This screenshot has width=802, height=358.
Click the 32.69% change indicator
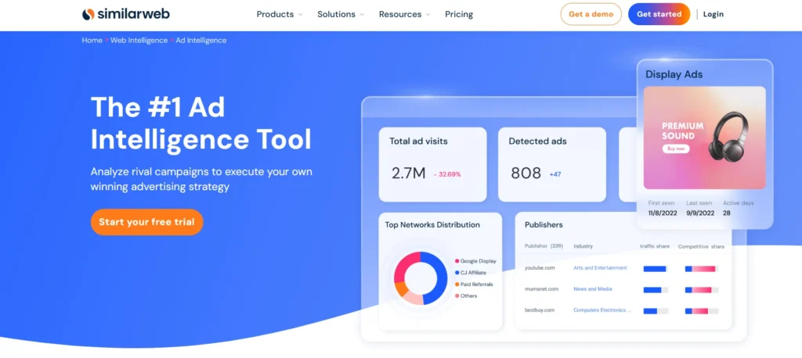(x=447, y=174)
